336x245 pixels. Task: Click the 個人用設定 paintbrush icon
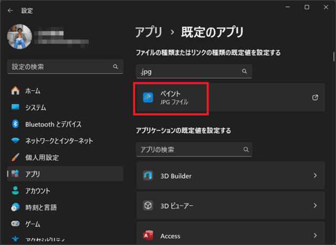(x=16, y=157)
